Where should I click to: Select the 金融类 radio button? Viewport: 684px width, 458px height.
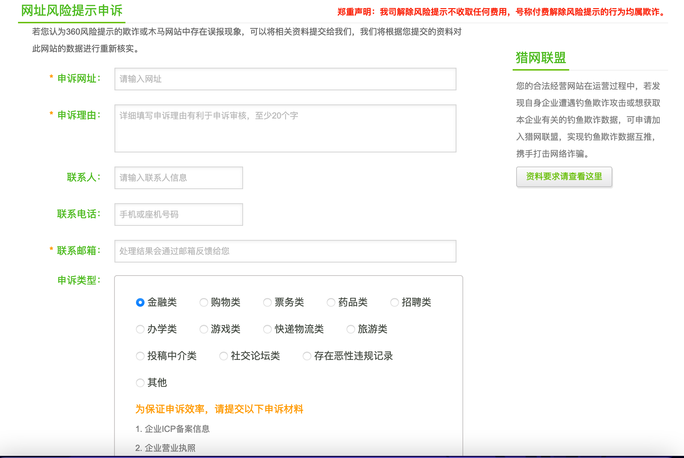click(x=140, y=302)
